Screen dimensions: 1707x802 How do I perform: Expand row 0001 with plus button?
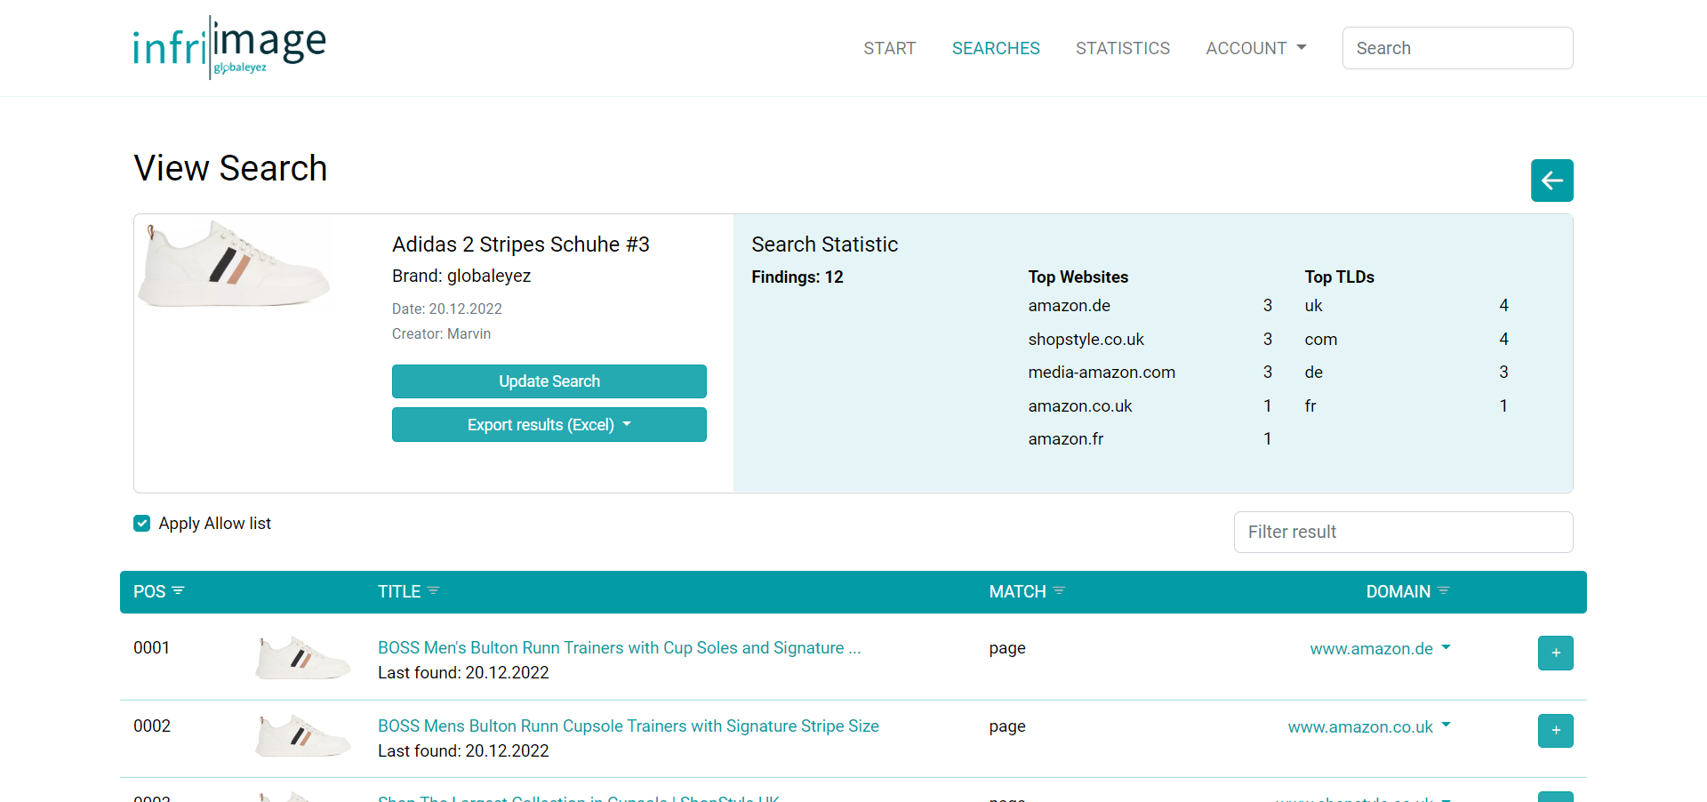coord(1555,653)
